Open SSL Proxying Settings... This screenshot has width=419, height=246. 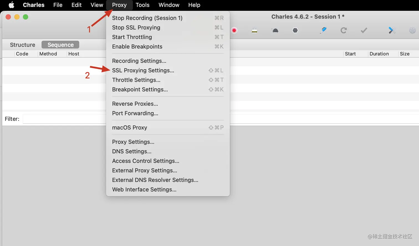coord(168,70)
